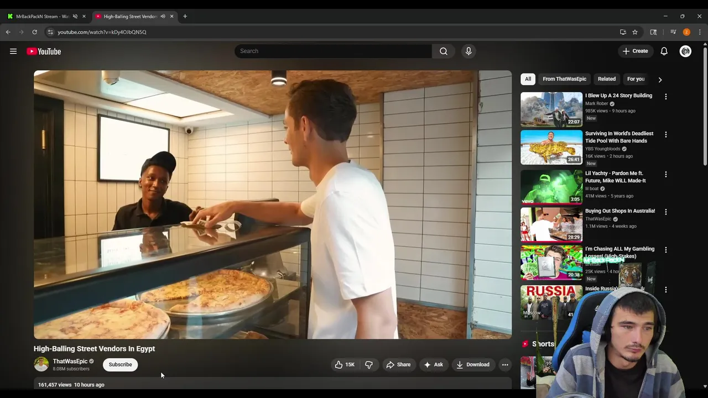Open options for Gambling Losses video
The height and width of the screenshot is (398, 708).
point(666,250)
